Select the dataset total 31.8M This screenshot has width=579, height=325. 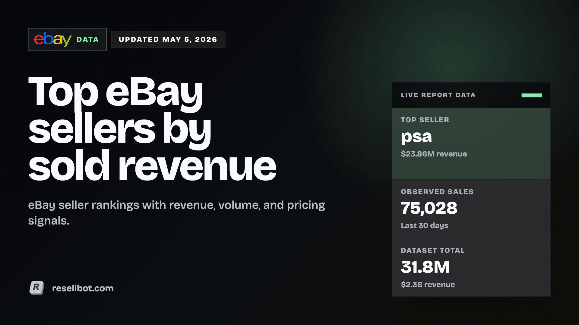pyautogui.click(x=425, y=267)
